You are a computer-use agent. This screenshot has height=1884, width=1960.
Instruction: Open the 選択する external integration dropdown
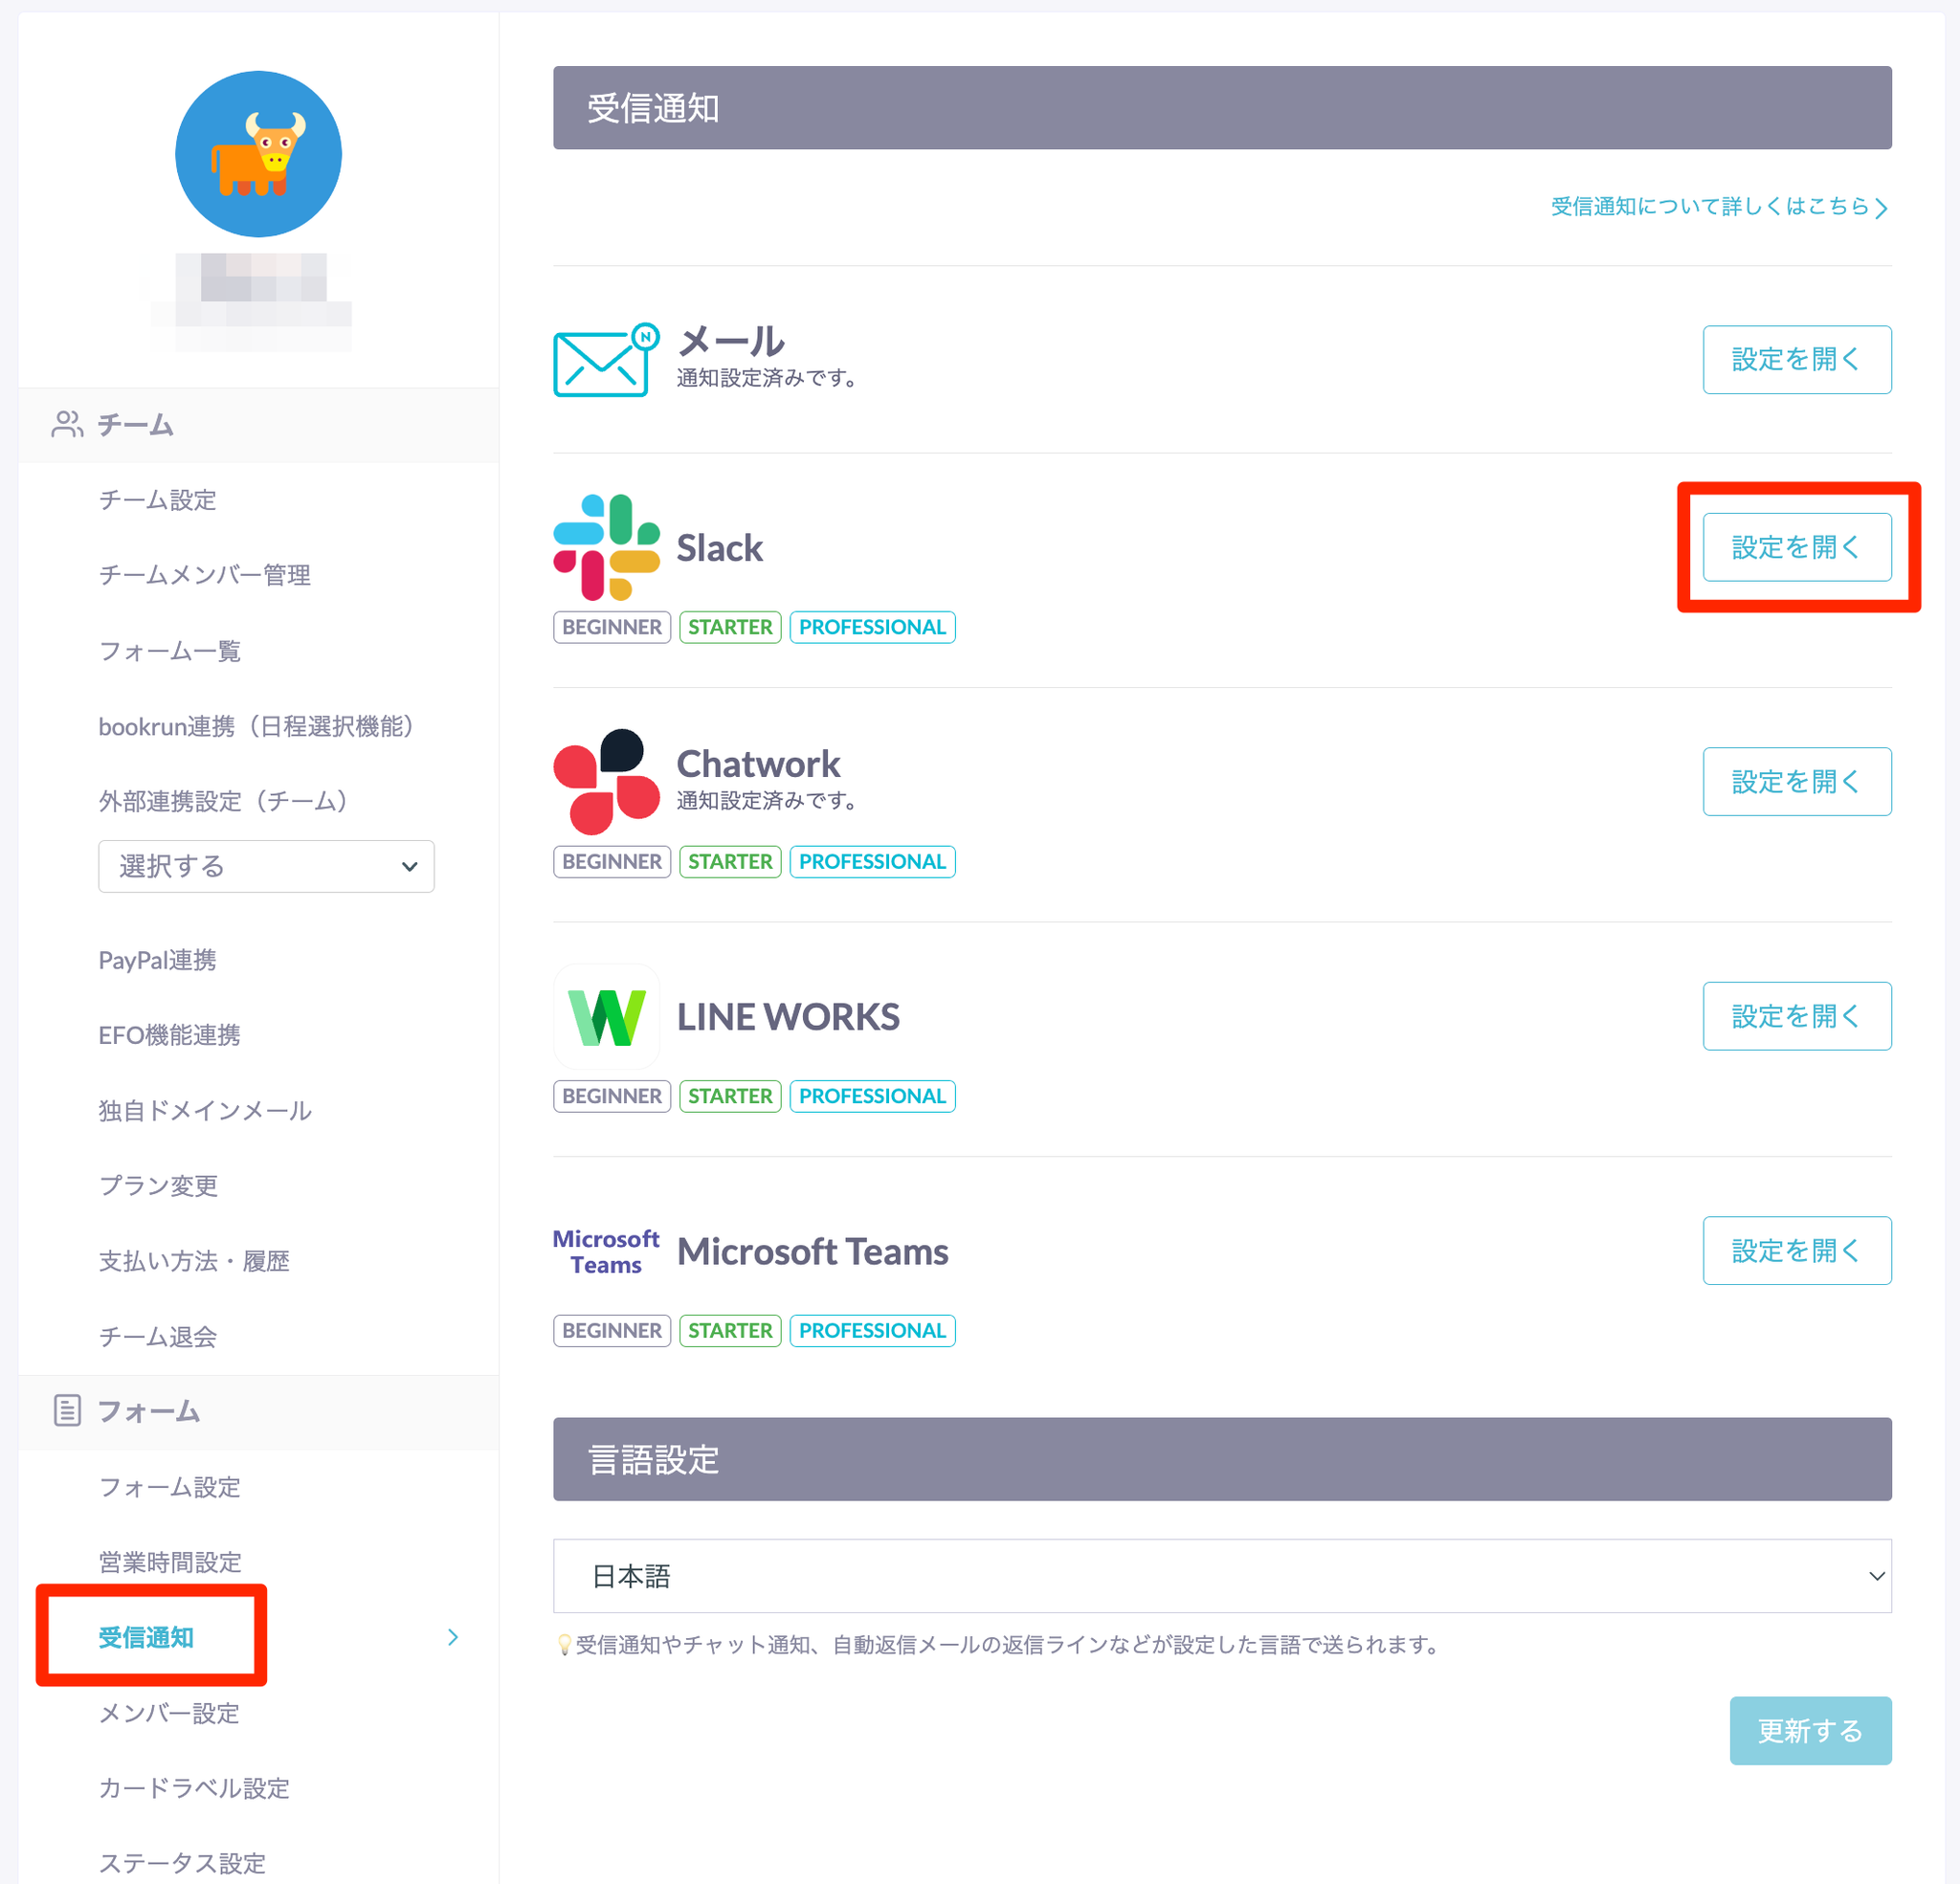[266, 866]
